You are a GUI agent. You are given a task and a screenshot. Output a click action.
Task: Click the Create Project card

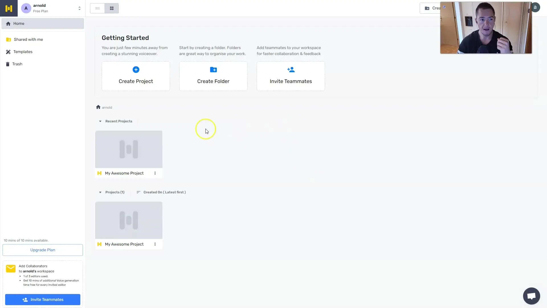[136, 76]
